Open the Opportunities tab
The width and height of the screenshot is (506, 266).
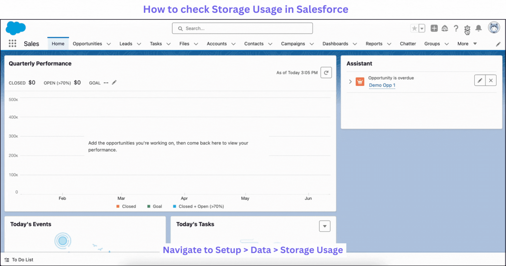[87, 44]
